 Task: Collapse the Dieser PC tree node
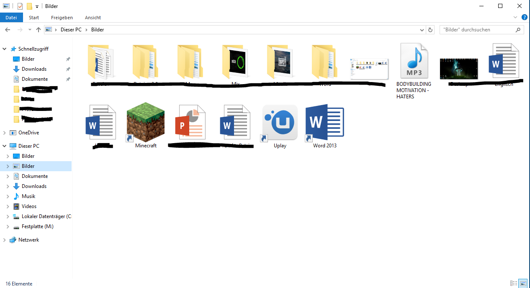4,146
